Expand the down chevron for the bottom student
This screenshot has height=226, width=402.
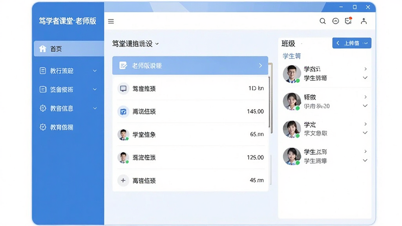pos(365,160)
